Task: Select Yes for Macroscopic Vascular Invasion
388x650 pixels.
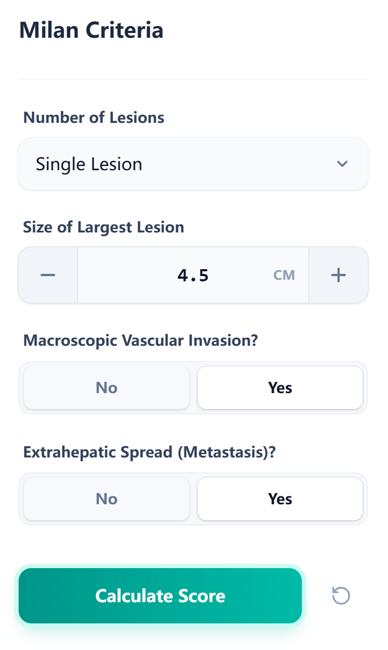Action: [x=280, y=388]
